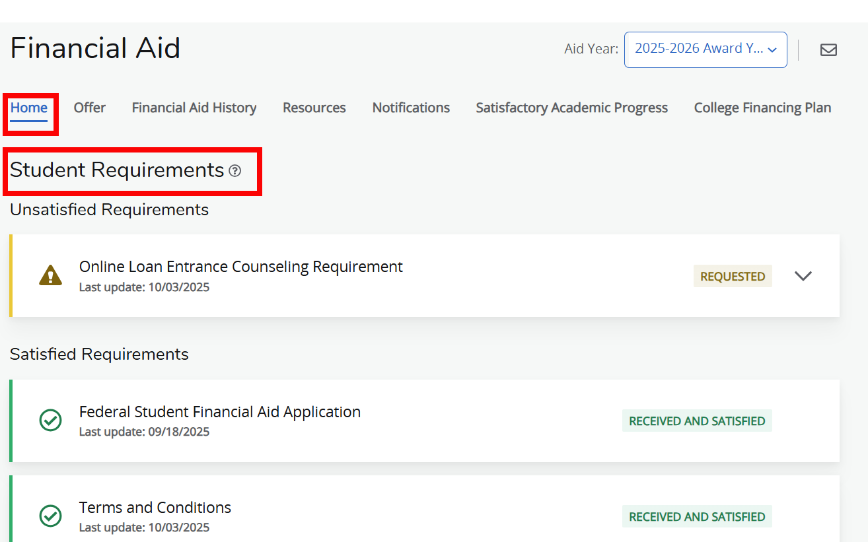Click the warning triangle on the unsatisfied requirement
Viewport: 868px width, 542px height.
pyautogui.click(x=50, y=275)
